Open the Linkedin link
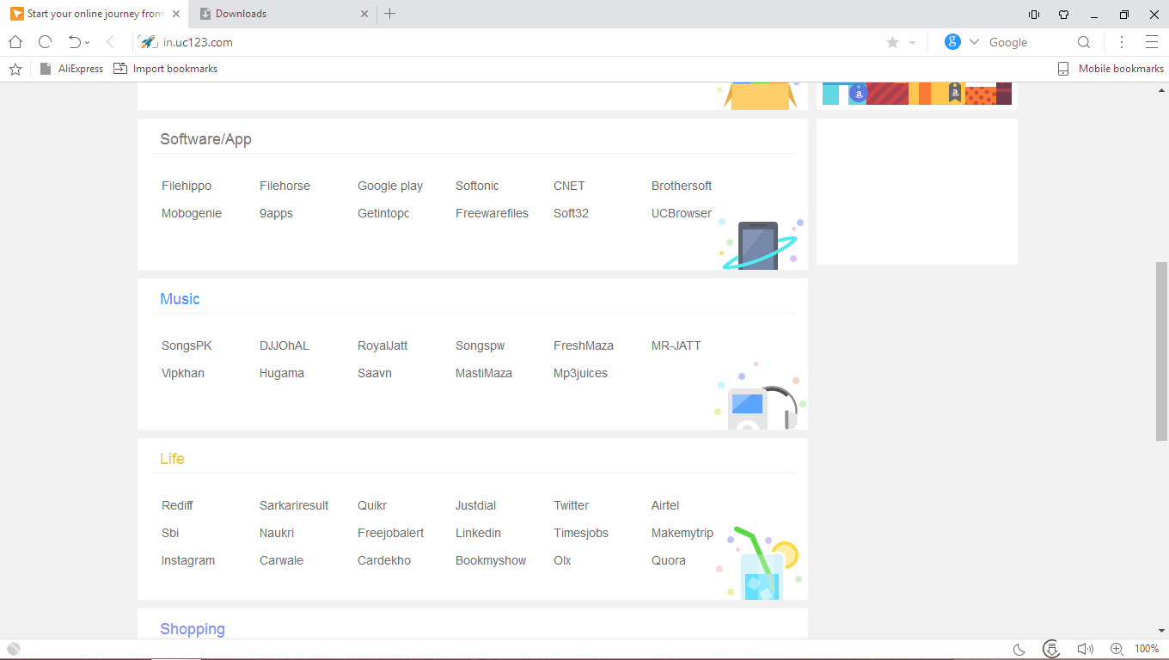This screenshot has height=660, width=1169. [x=478, y=533]
